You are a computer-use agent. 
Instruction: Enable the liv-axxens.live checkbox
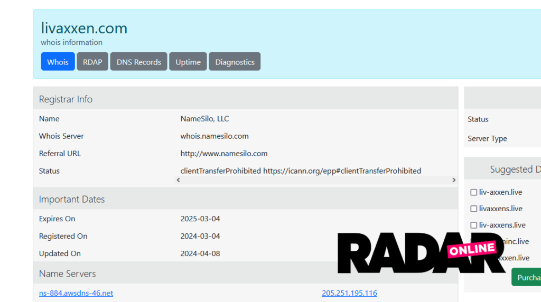point(474,225)
